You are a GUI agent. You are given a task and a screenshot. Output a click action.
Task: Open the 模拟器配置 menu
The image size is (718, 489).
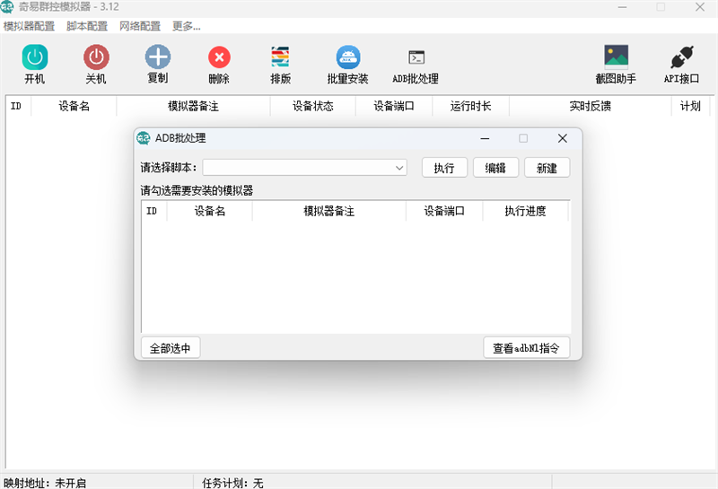pyautogui.click(x=29, y=26)
